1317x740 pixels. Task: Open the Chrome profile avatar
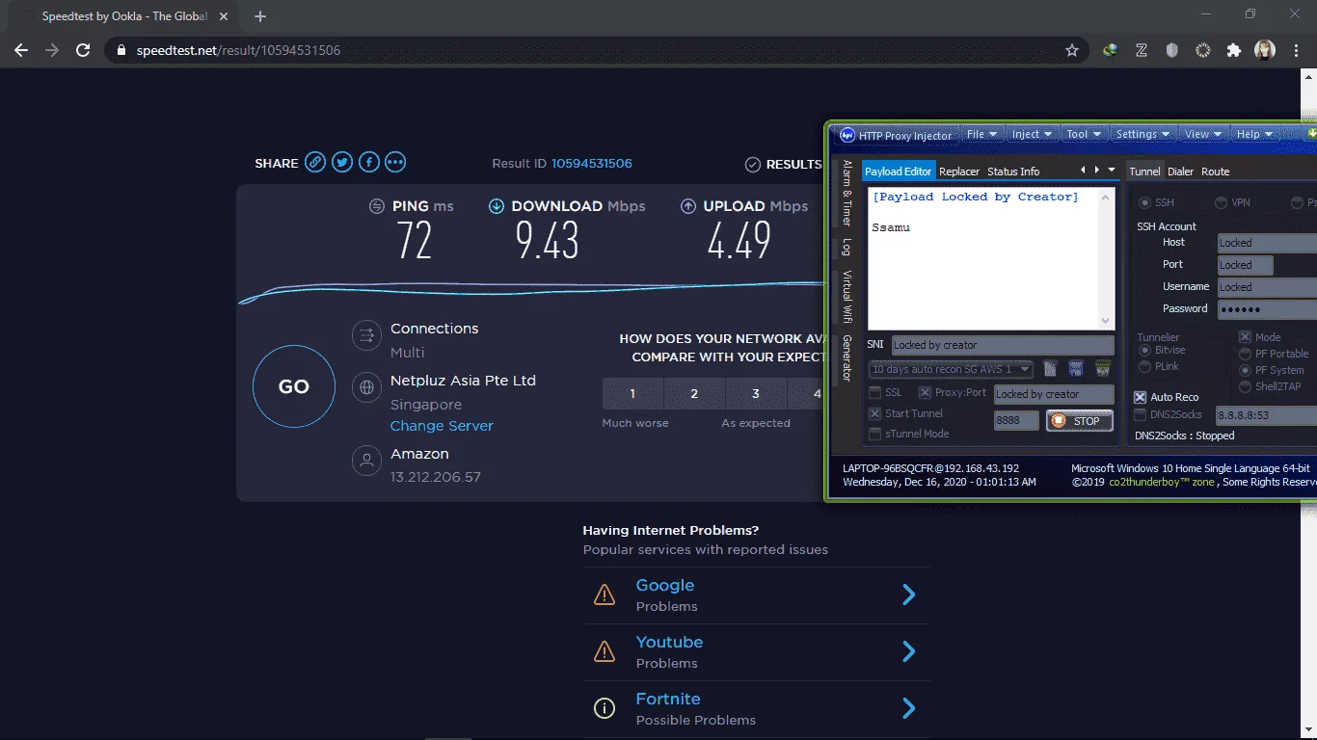coord(1265,50)
